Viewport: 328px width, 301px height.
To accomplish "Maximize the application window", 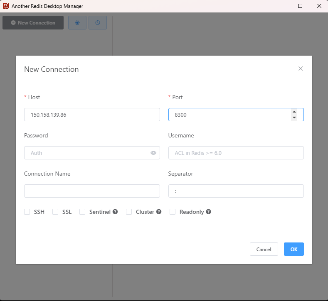I will click(300, 6).
